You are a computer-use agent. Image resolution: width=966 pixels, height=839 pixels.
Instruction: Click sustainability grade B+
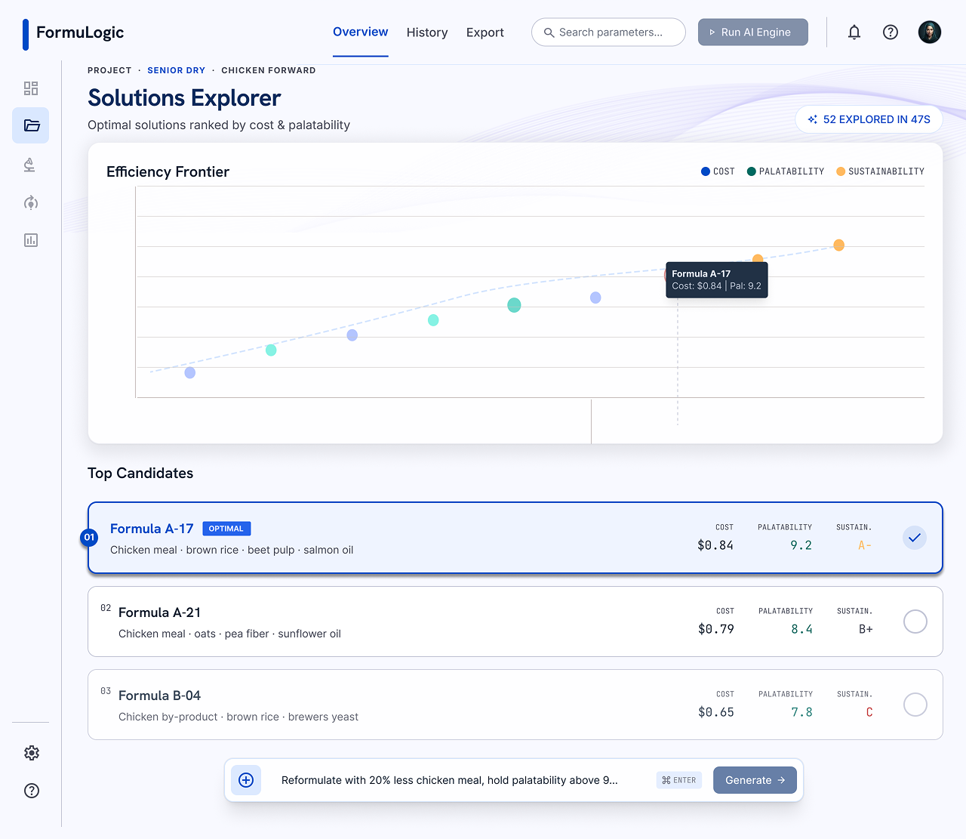click(866, 629)
